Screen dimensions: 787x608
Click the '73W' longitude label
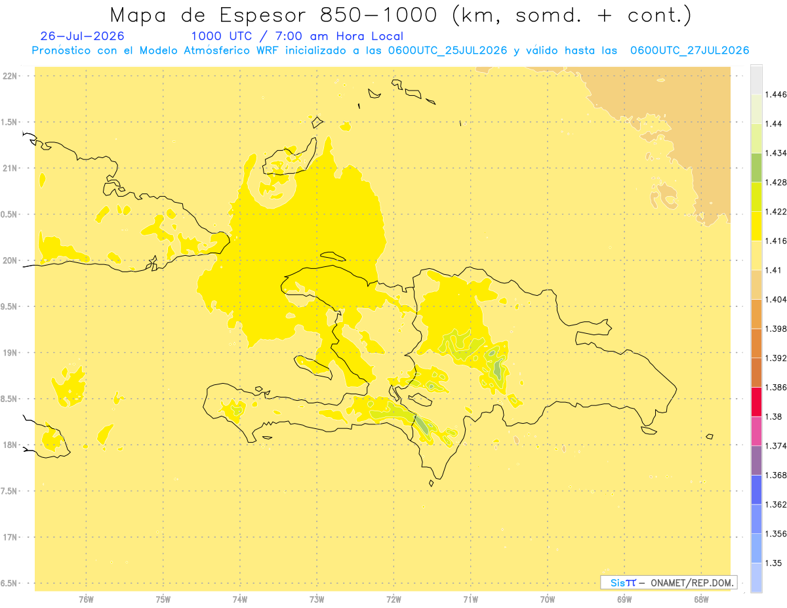click(317, 600)
